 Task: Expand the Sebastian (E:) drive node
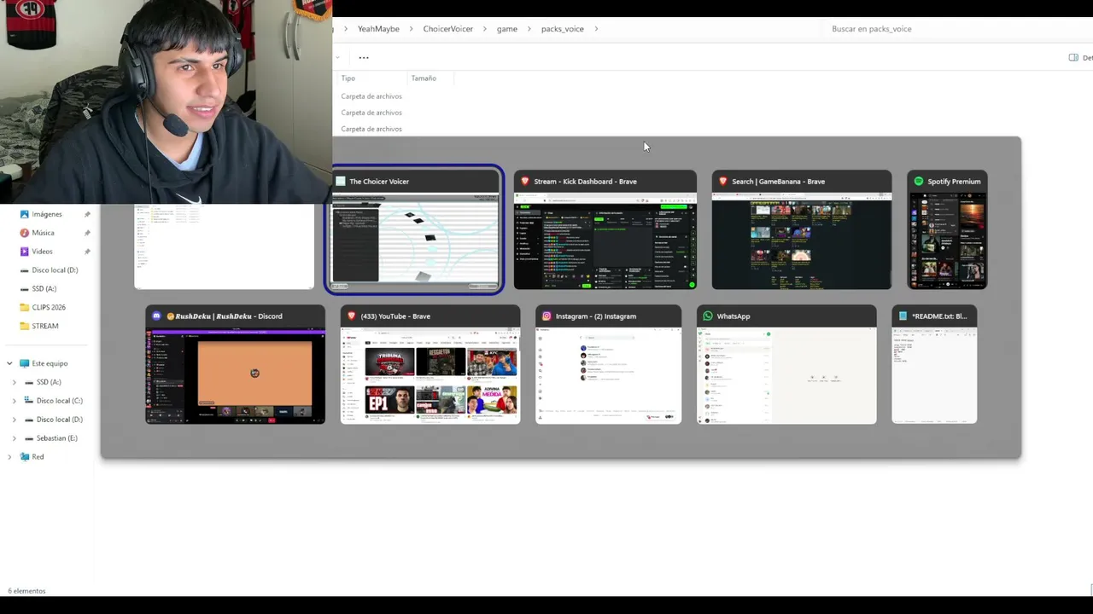[14, 438]
